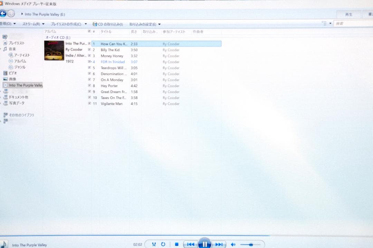Image resolution: width=373 pixels, height=248 pixels.
Task: Pause the playing track
Action: click(x=204, y=245)
